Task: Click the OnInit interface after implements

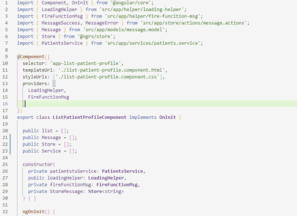Action: [168, 117]
